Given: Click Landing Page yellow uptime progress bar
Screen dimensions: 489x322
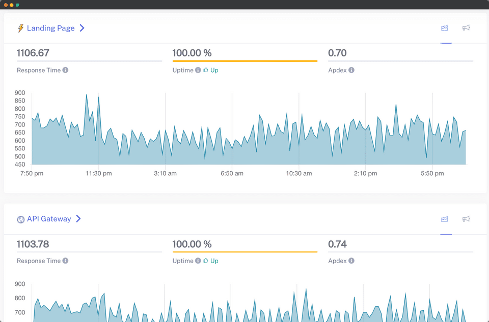Looking at the screenshot, I should point(244,61).
